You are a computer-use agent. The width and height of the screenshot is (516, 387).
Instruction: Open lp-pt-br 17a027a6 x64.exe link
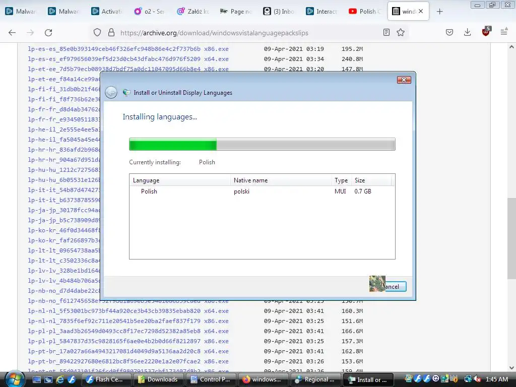coord(128,351)
